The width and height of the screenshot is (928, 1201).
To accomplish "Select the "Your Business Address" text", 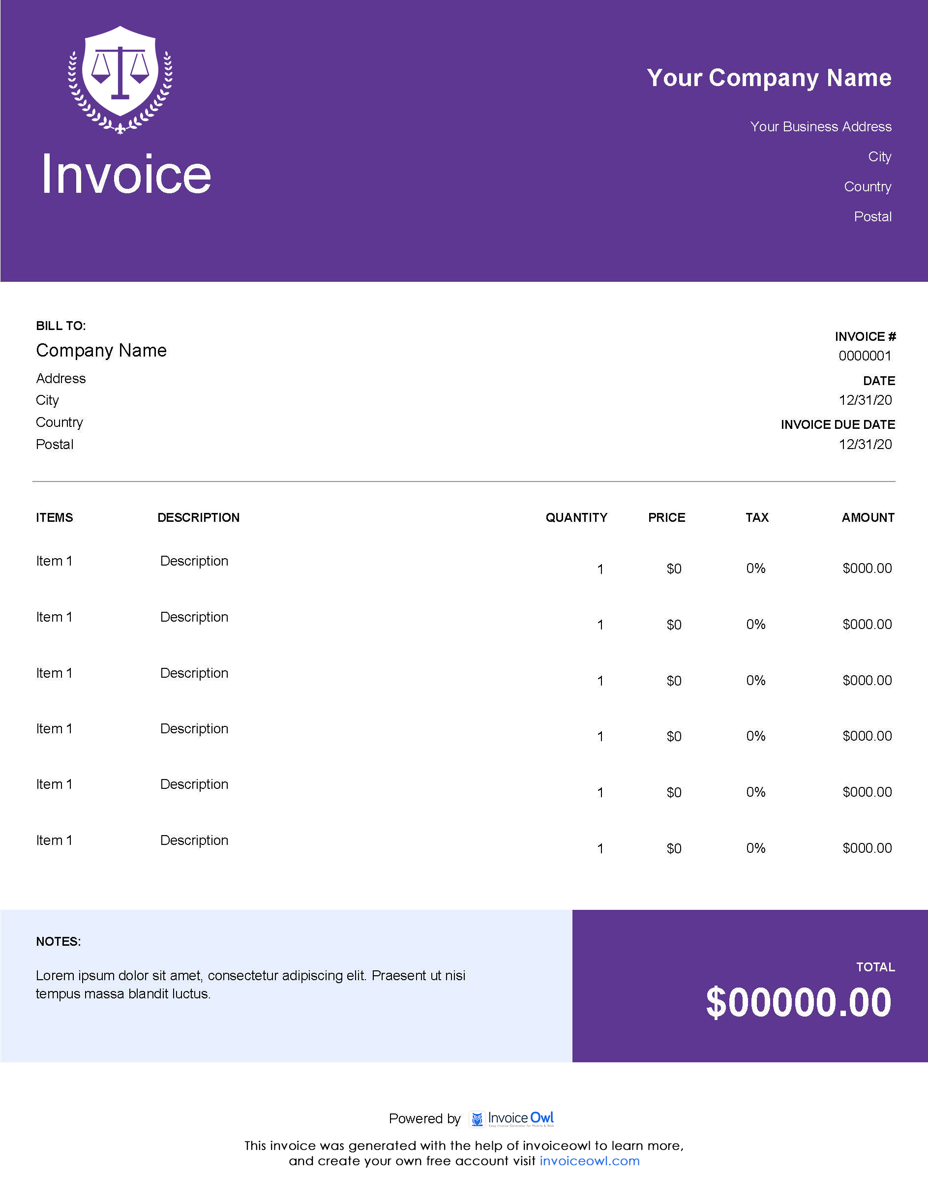I will click(820, 127).
